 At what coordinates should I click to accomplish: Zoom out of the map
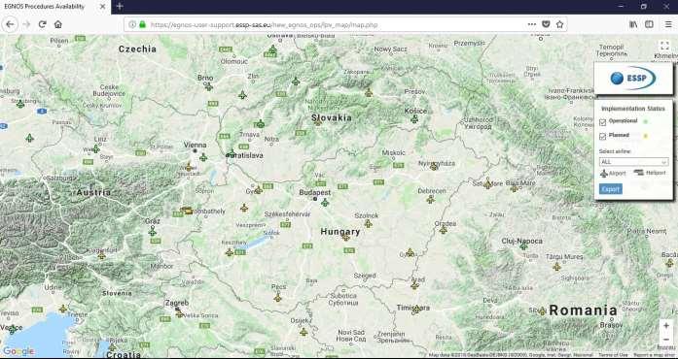666,340
